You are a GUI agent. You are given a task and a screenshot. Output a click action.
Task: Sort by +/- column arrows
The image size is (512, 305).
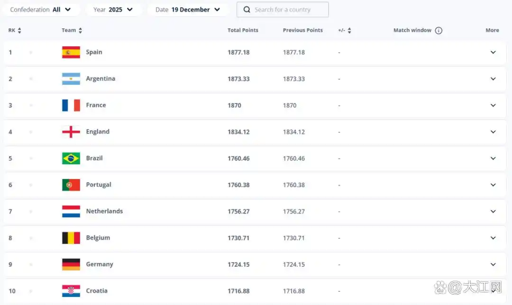tap(349, 30)
